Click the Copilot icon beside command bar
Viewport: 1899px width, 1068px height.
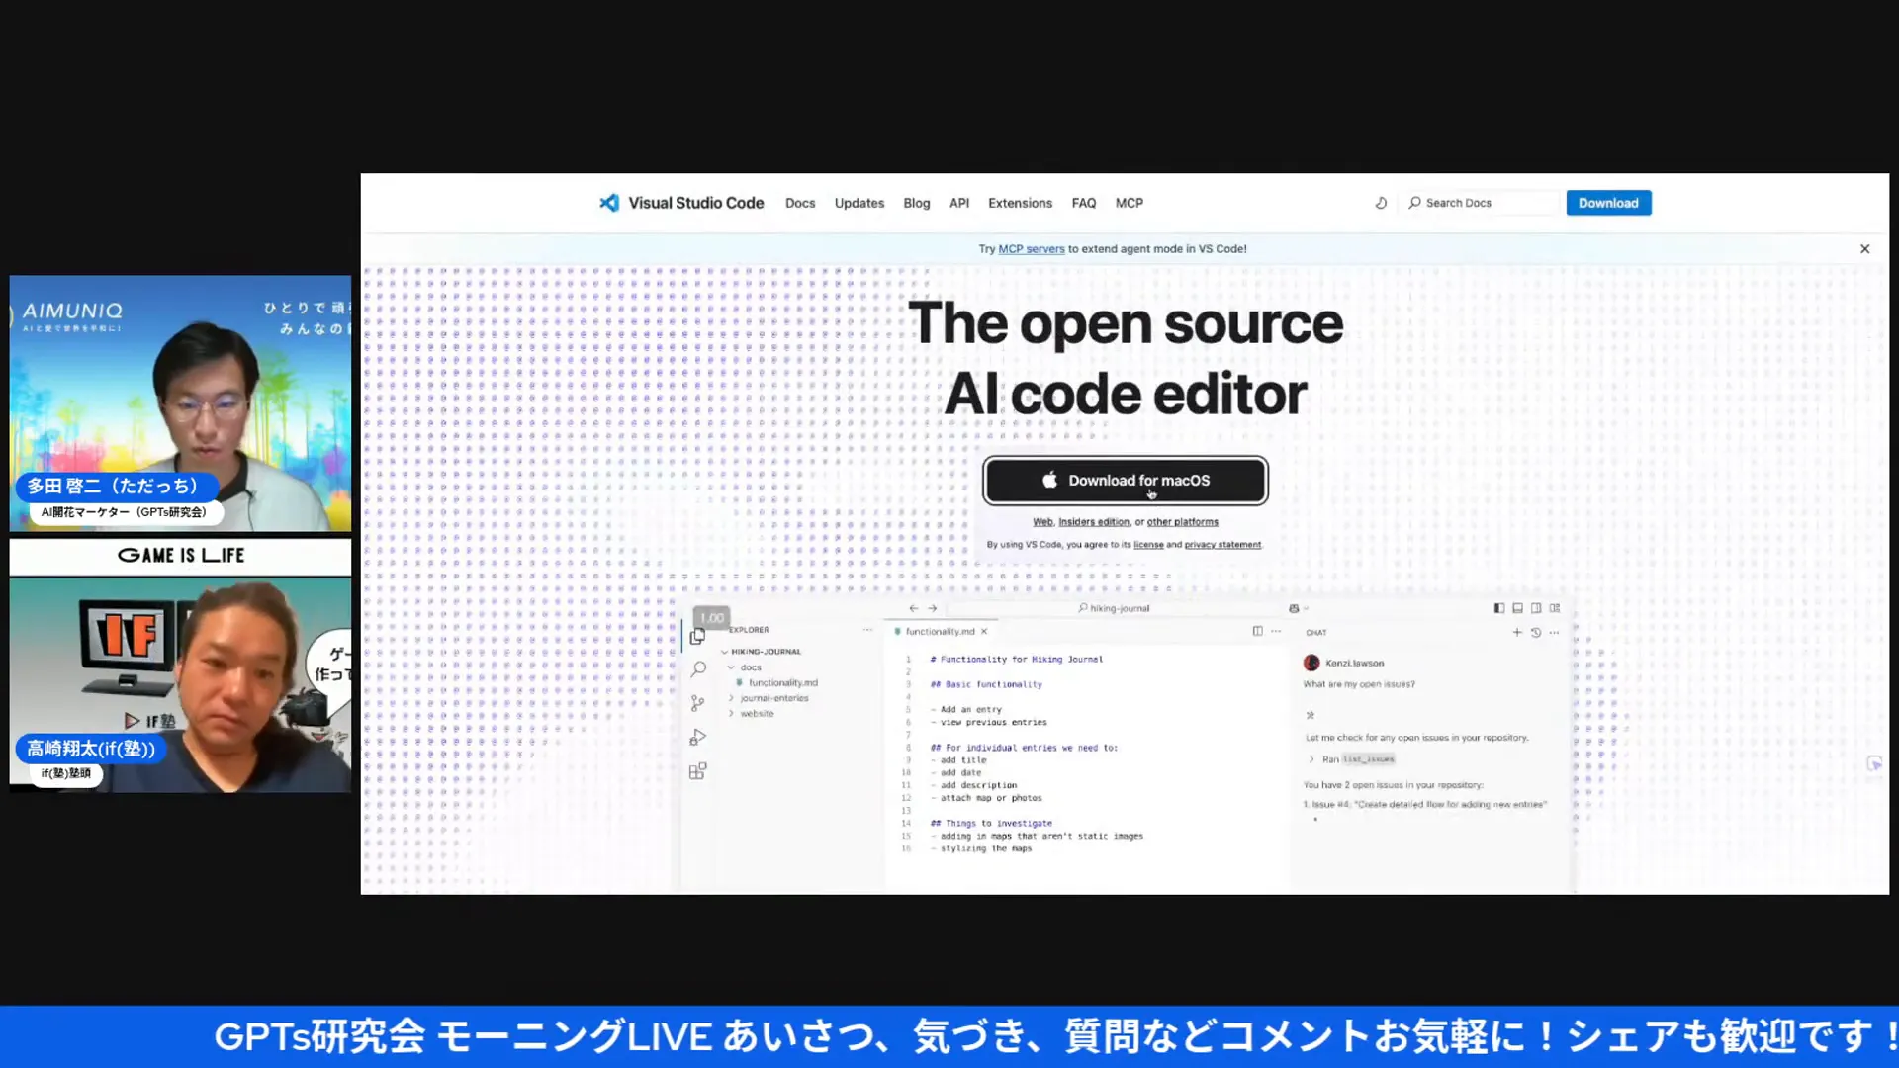coord(1294,609)
